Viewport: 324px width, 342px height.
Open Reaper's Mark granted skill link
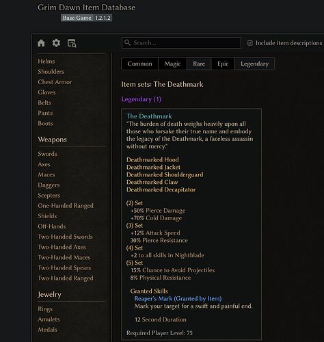pyautogui.click(x=178, y=298)
